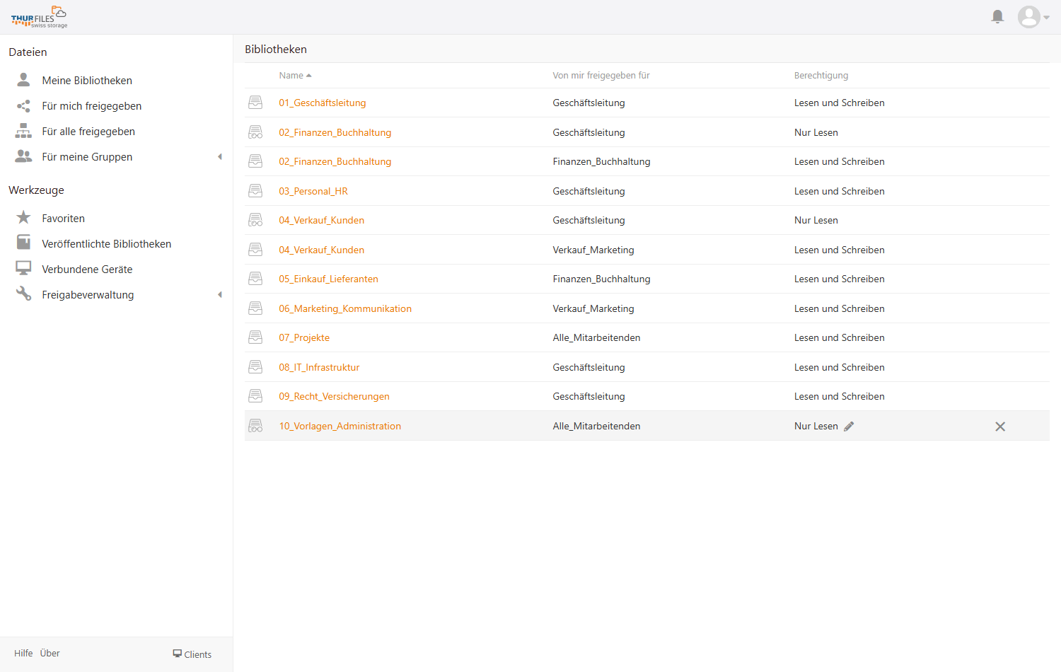Click library icon of 08_IT_Infrastruktur row
Viewport: 1061px width, 672px height.
(x=255, y=367)
